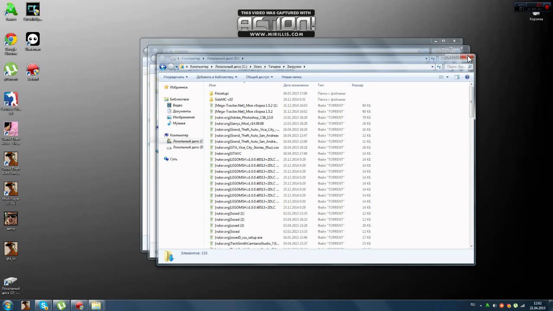Expand breadcrumb arrow after Татьяна
This screenshot has height=311, width=553.
(284, 67)
